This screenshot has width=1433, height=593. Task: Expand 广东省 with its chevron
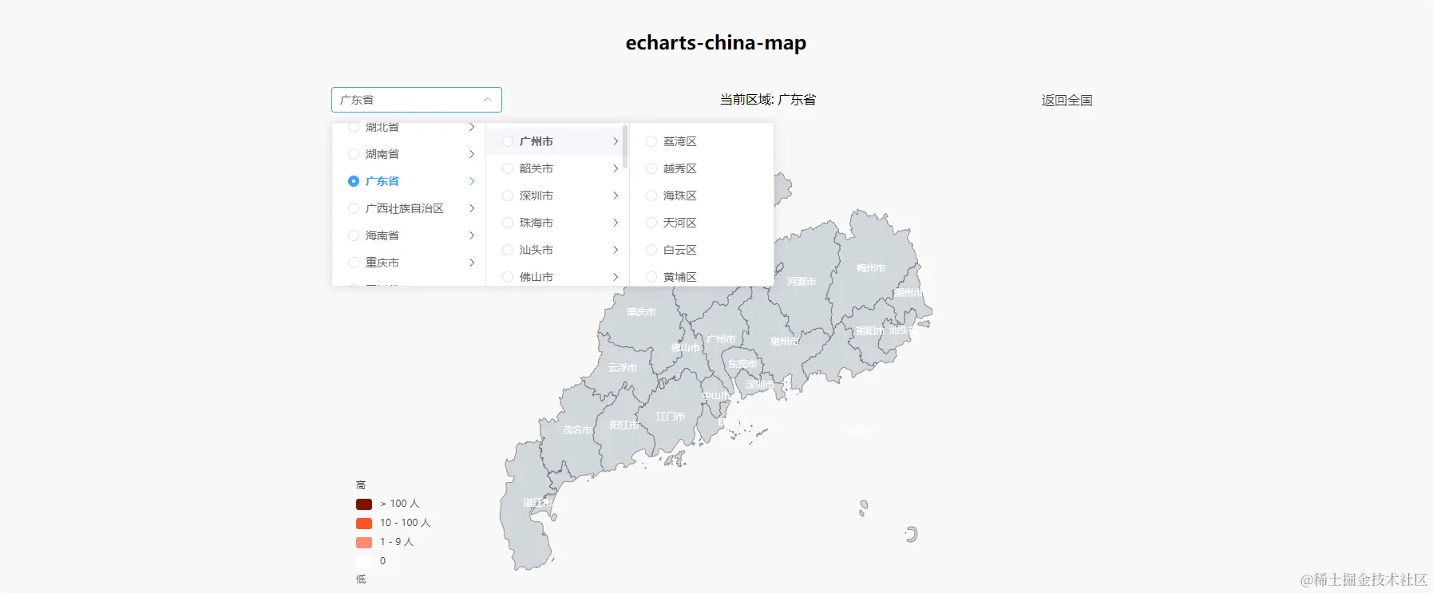pos(472,181)
